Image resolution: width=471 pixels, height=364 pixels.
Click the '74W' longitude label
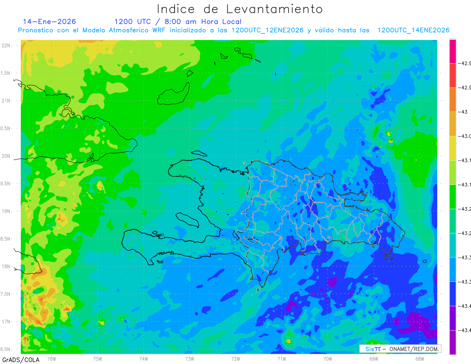144,359
